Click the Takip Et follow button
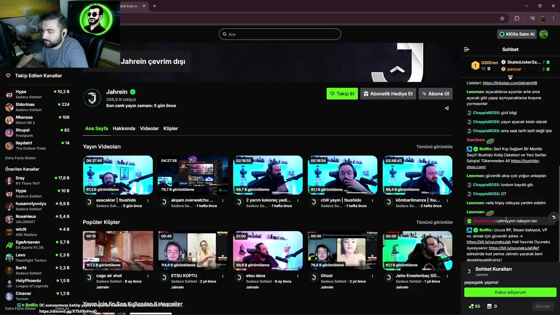 pos(342,94)
